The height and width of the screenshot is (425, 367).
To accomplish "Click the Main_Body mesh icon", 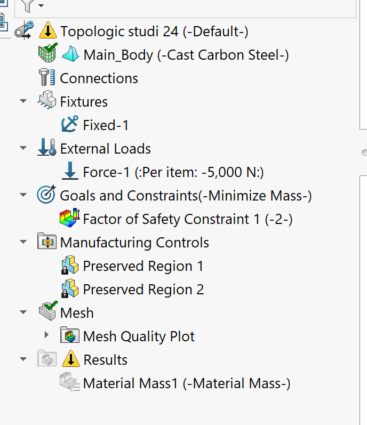I will 47,54.
